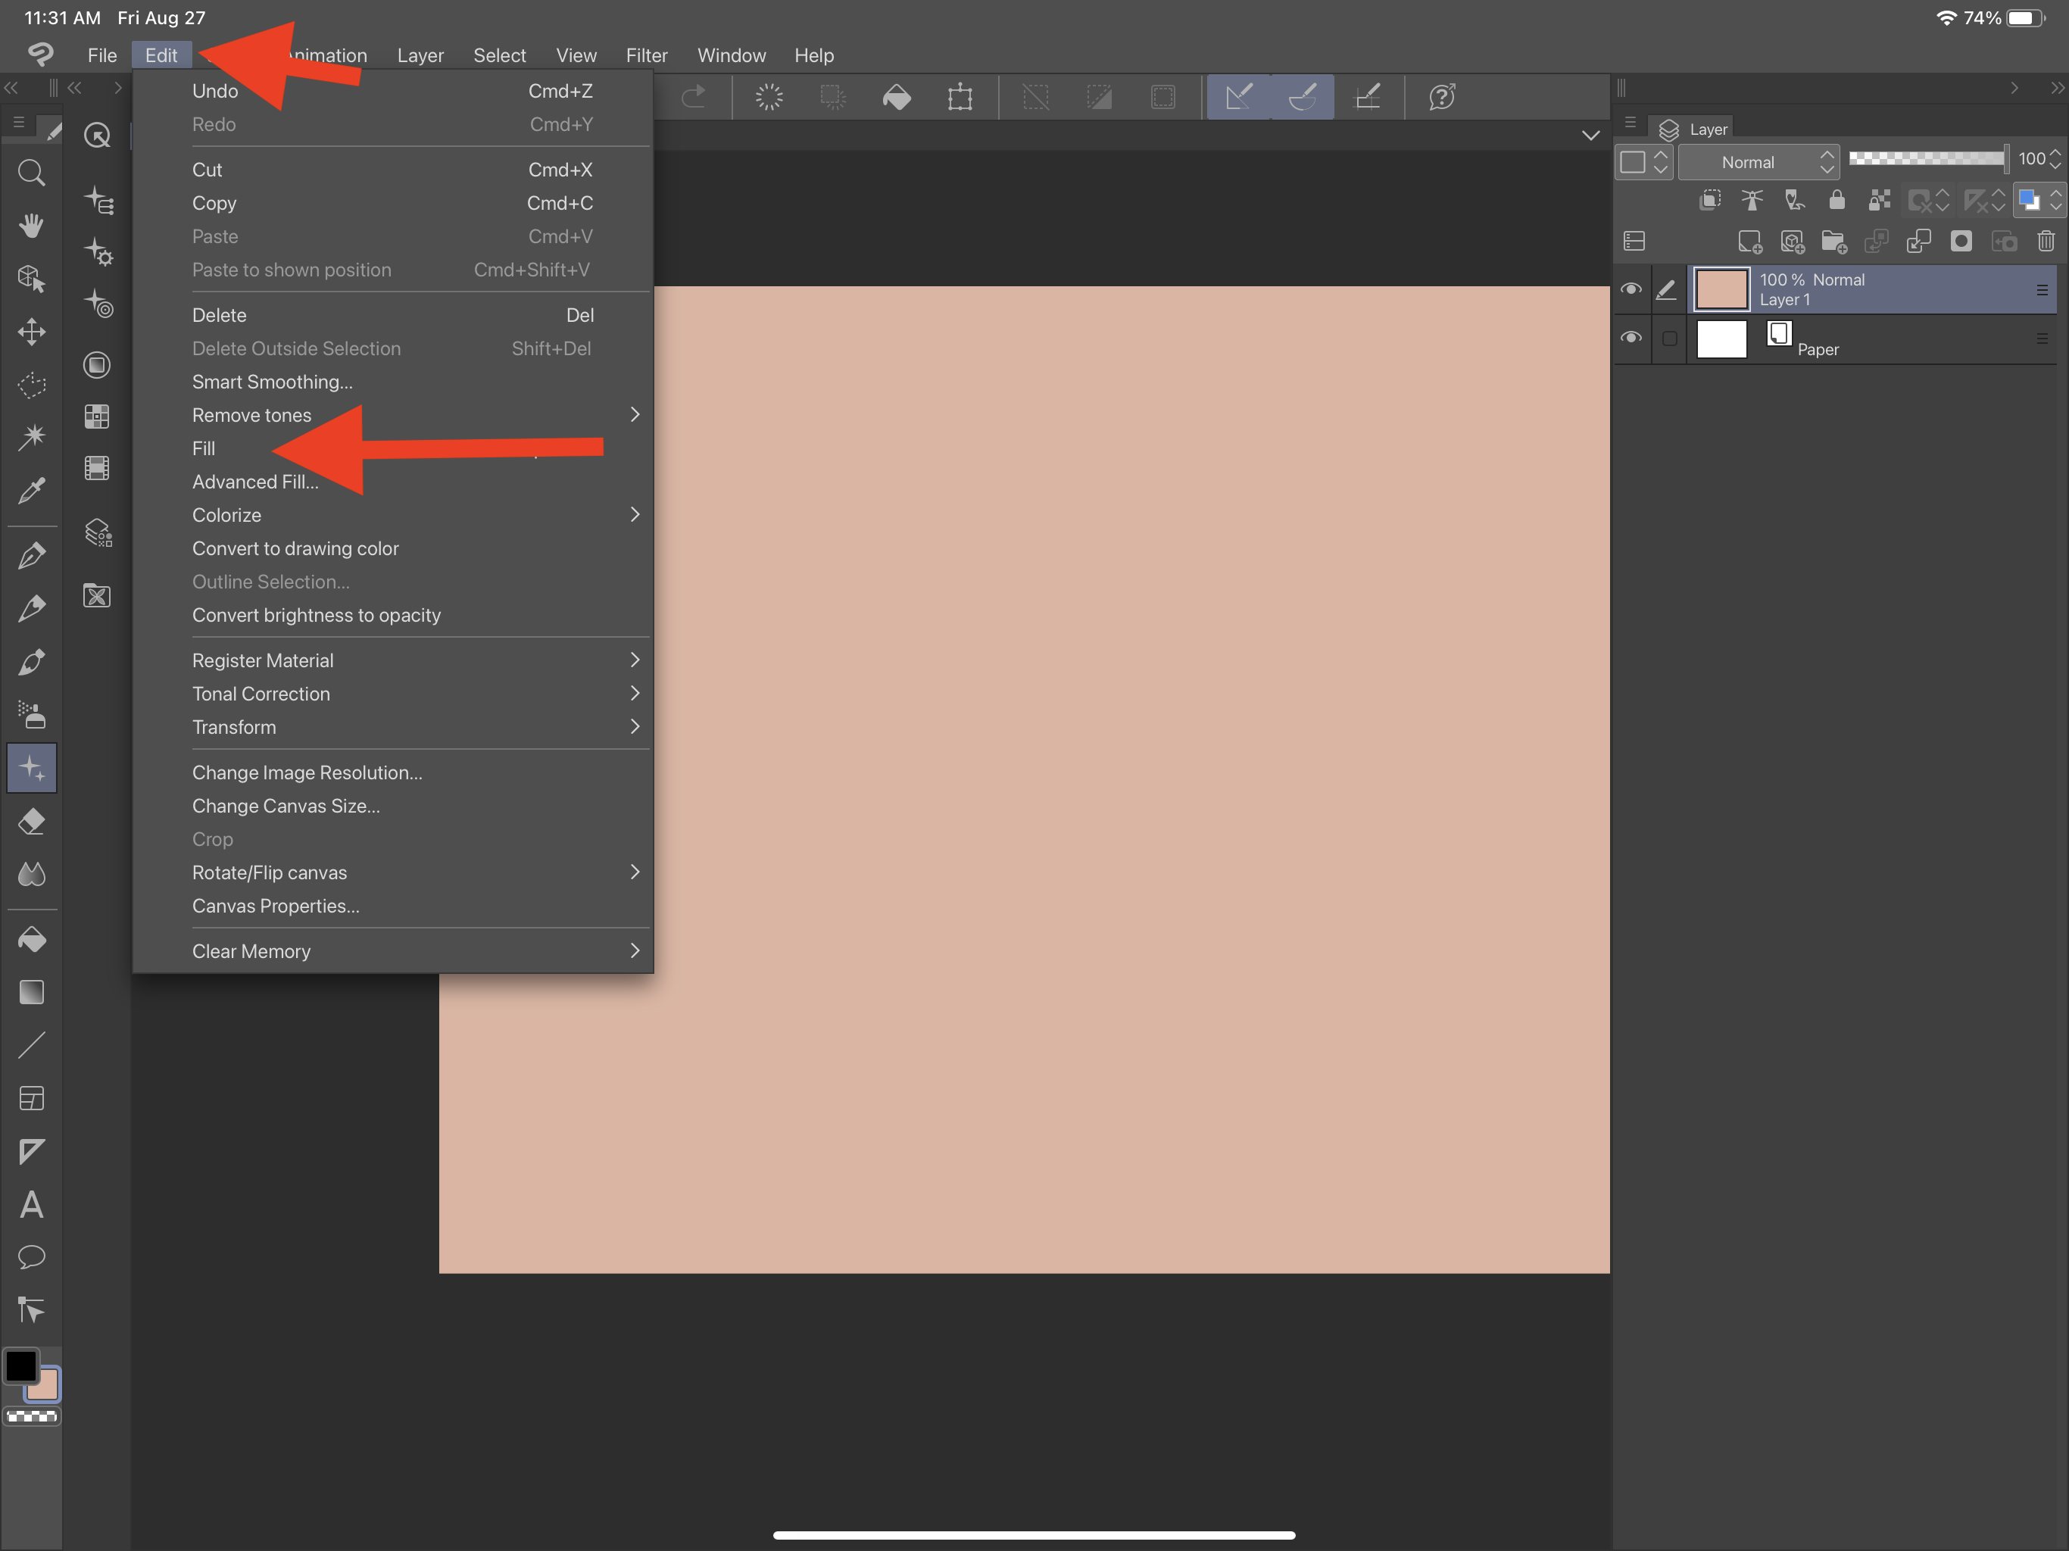Toggle visibility of the Paper layer
Viewport: 2069px width, 1551px height.
click(1631, 338)
